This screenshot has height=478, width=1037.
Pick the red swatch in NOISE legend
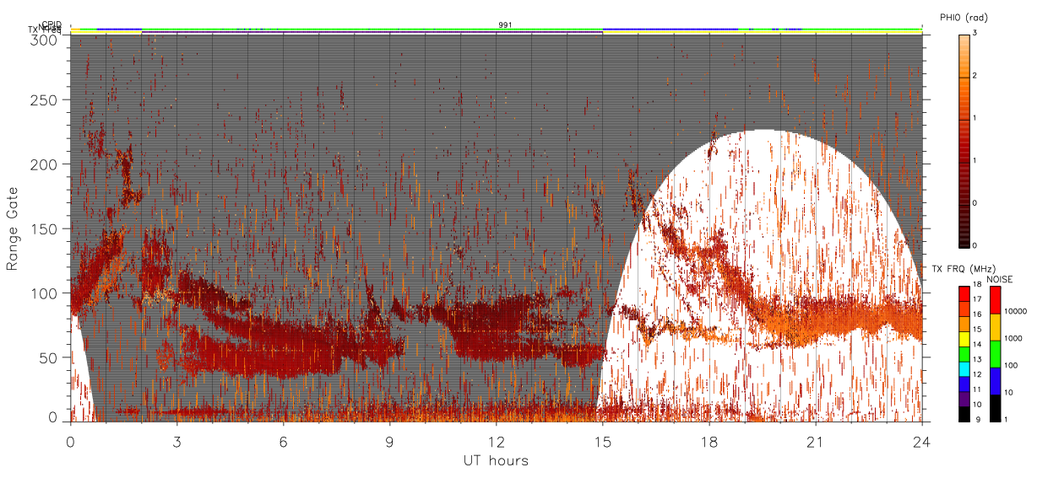[x=994, y=300]
